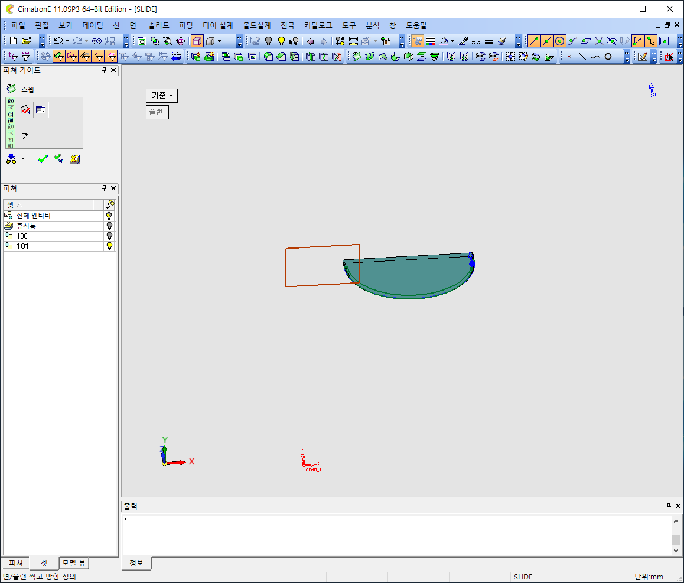Click the color palette grid icon

pos(431,41)
